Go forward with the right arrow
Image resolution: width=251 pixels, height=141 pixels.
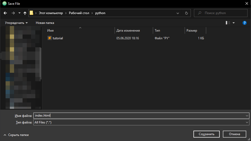click(x=13, y=13)
